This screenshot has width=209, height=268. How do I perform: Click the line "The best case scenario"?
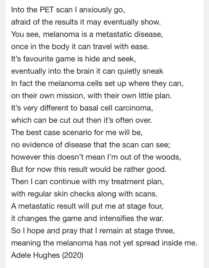tap(77, 132)
